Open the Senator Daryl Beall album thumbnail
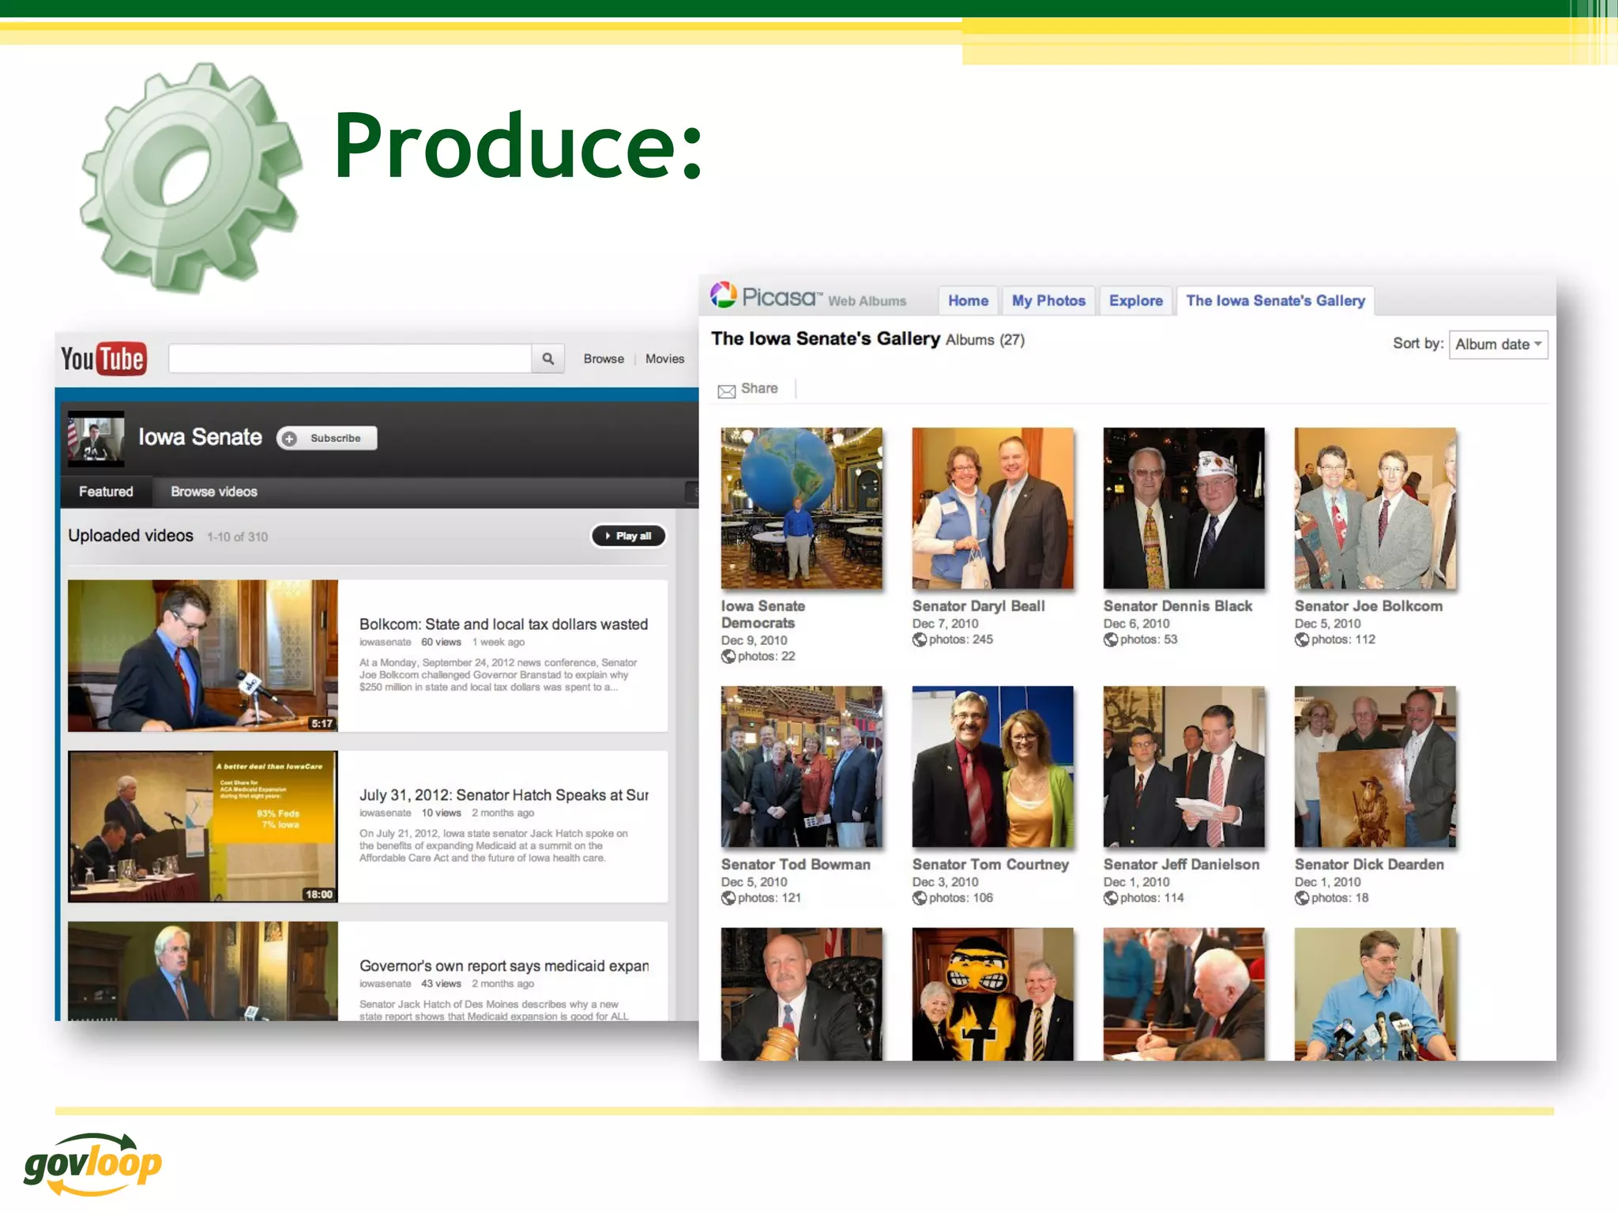 click(x=993, y=508)
